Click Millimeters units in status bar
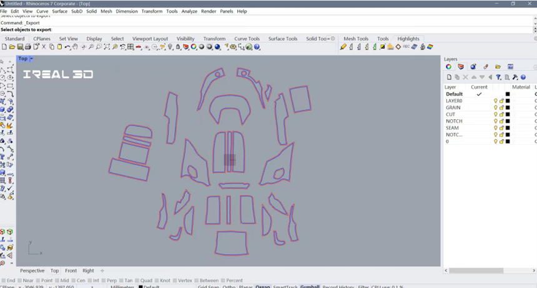 click(122, 286)
